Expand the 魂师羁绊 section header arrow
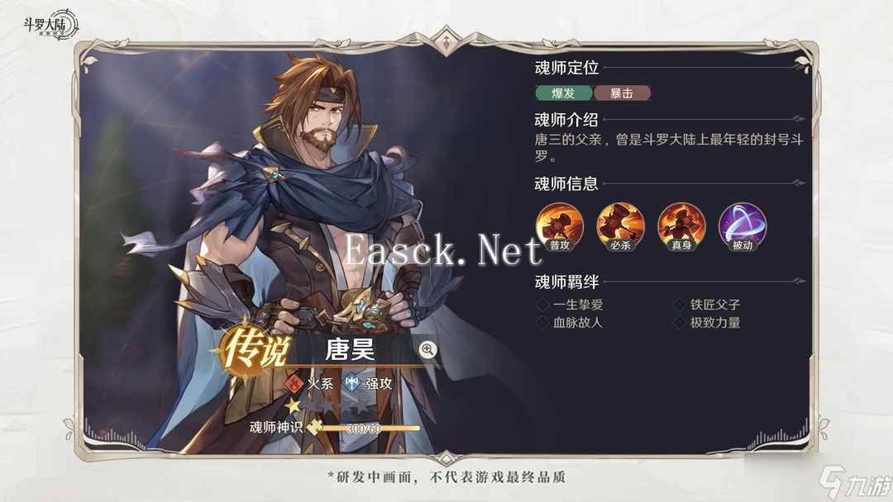Screen dimensions: 893x502 (799, 281)
